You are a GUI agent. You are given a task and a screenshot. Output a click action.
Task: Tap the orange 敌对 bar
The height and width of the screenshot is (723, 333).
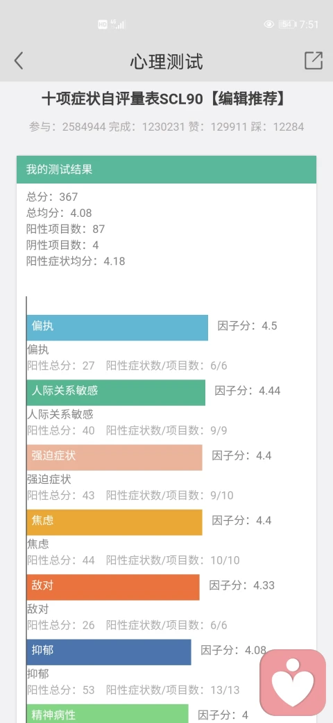(x=113, y=587)
